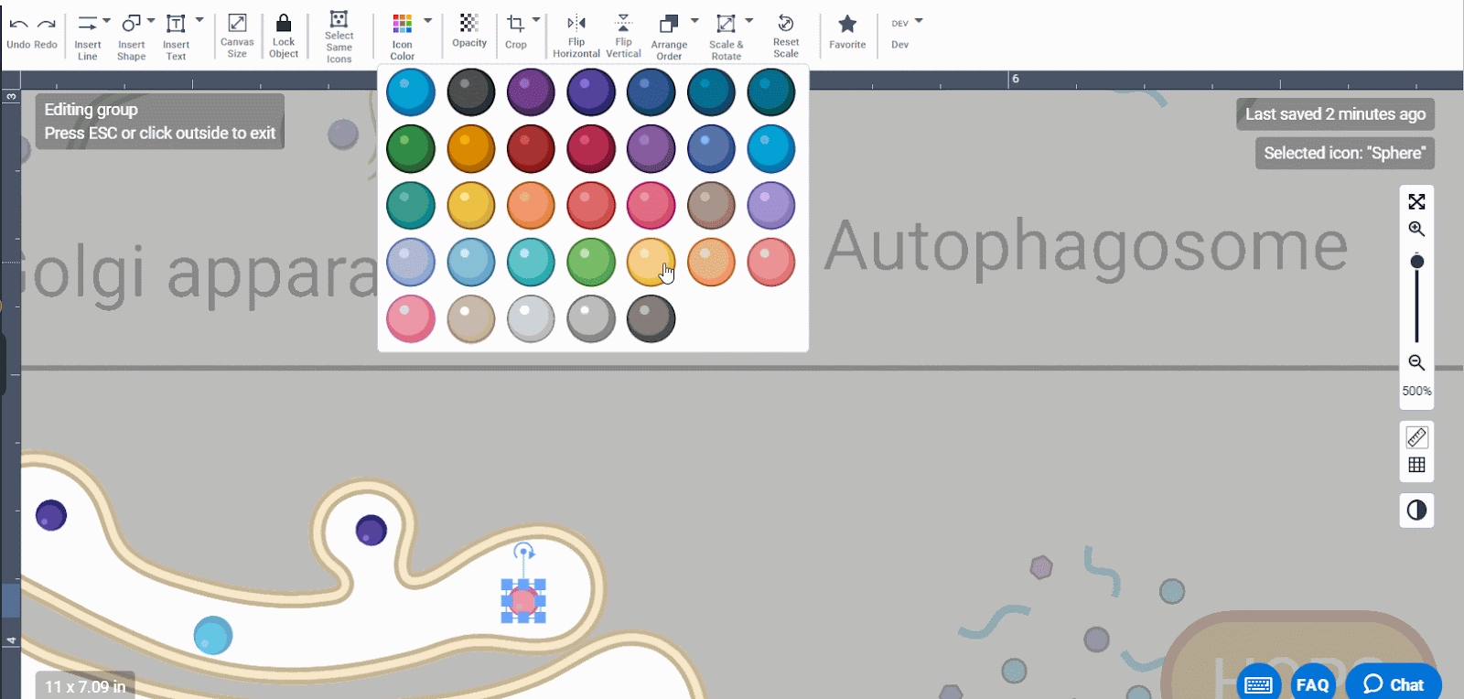Toggle the ruler display button
Image resolution: width=1464 pixels, height=699 pixels.
pyautogui.click(x=1416, y=437)
